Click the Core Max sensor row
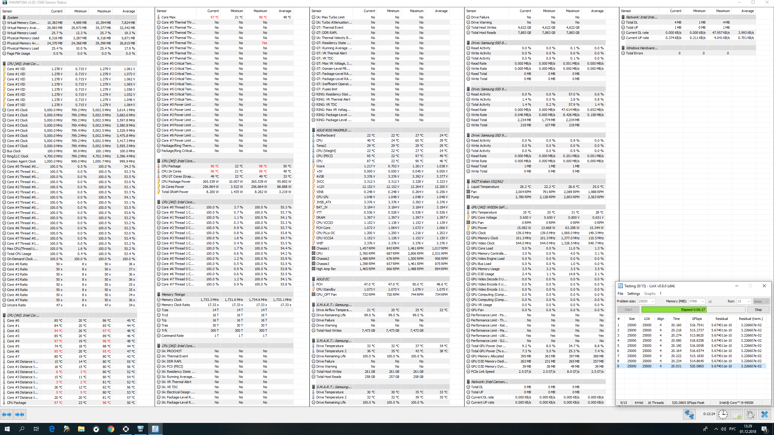Screen dimensions: 774x435 (x=168, y=17)
